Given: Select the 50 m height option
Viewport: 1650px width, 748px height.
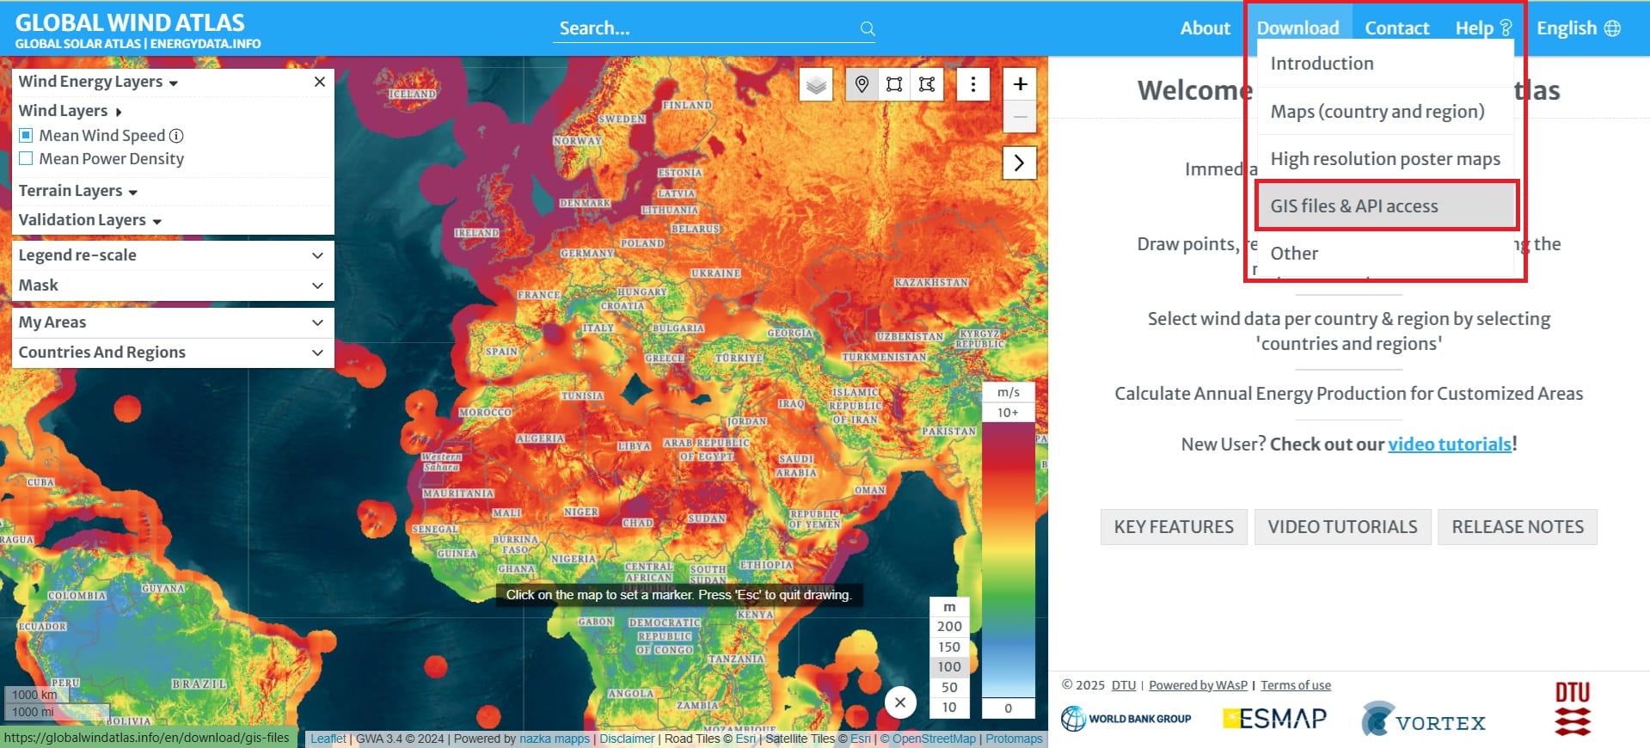Looking at the screenshot, I should tap(949, 688).
